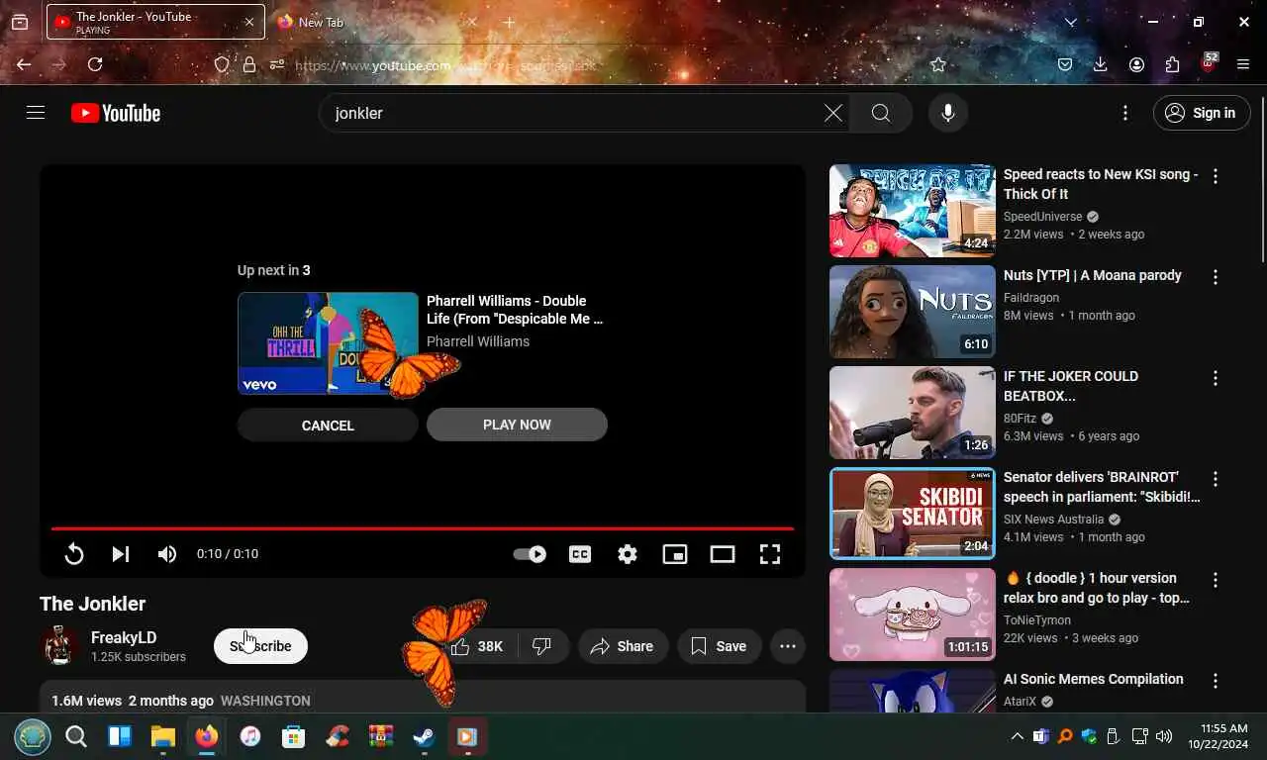
Task: Click the Sign in button
Action: coord(1202,113)
